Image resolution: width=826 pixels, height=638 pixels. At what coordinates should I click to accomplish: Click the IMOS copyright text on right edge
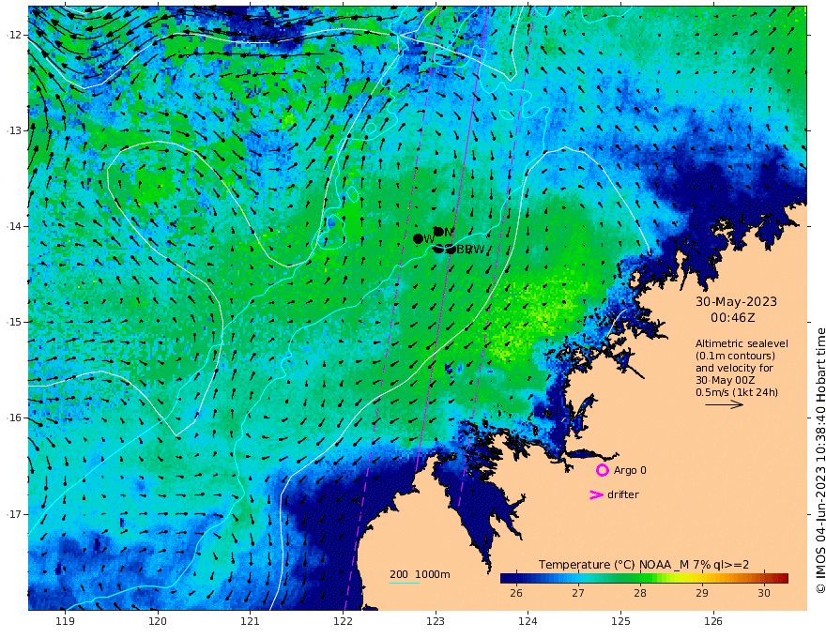click(x=820, y=461)
